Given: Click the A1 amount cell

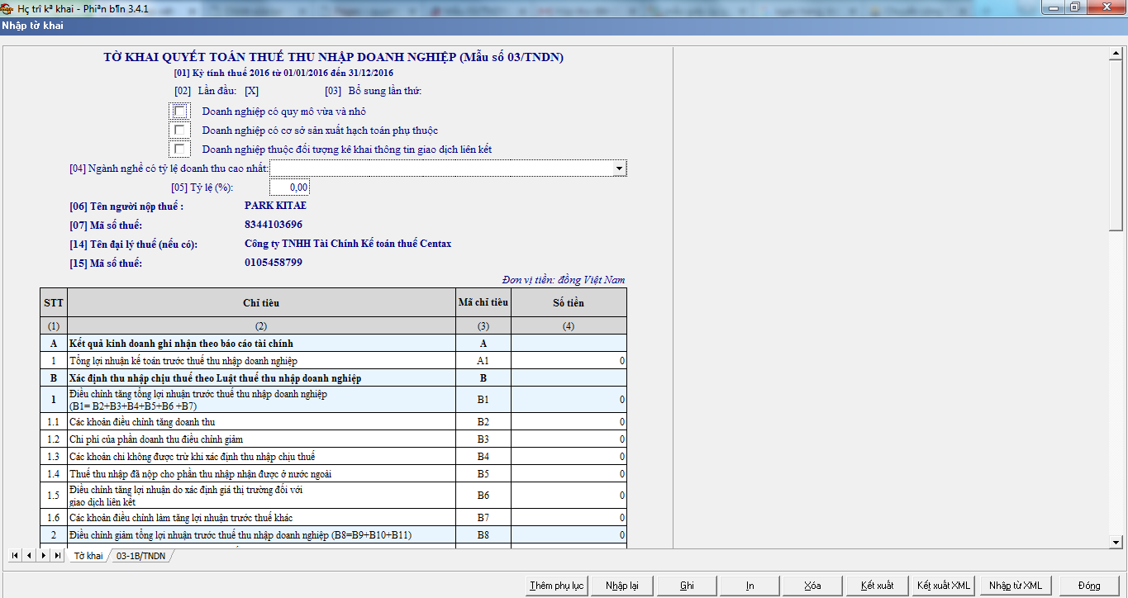Looking at the screenshot, I should click(569, 361).
